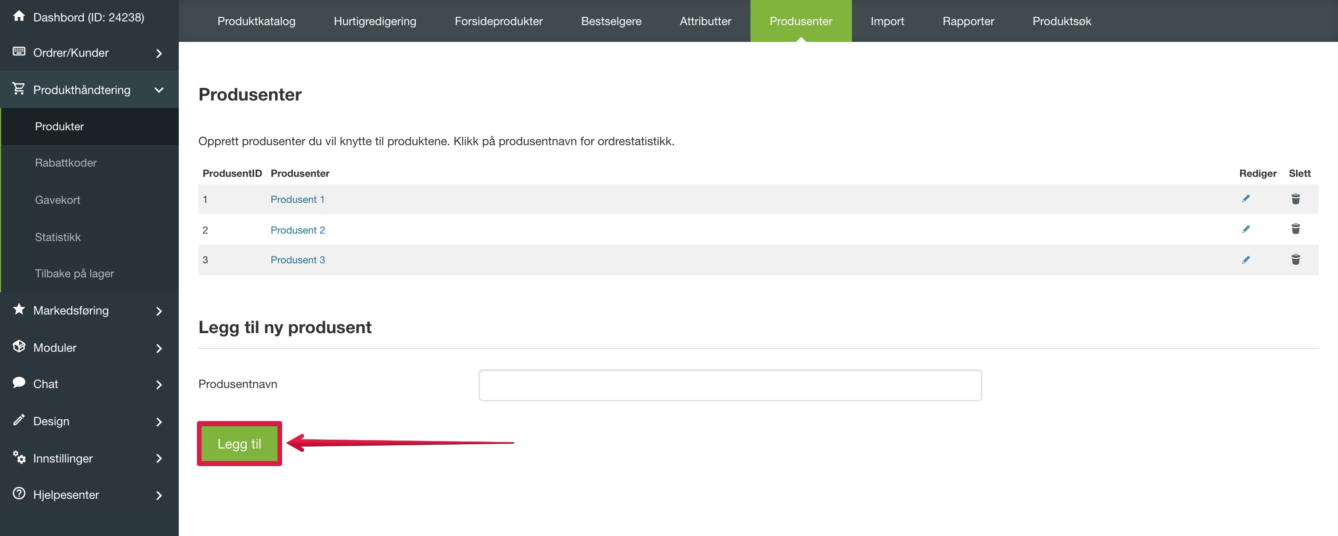Image resolution: width=1338 pixels, height=536 pixels.
Task: Click the Legg til button
Action: pyautogui.click(x=239, y=443)
